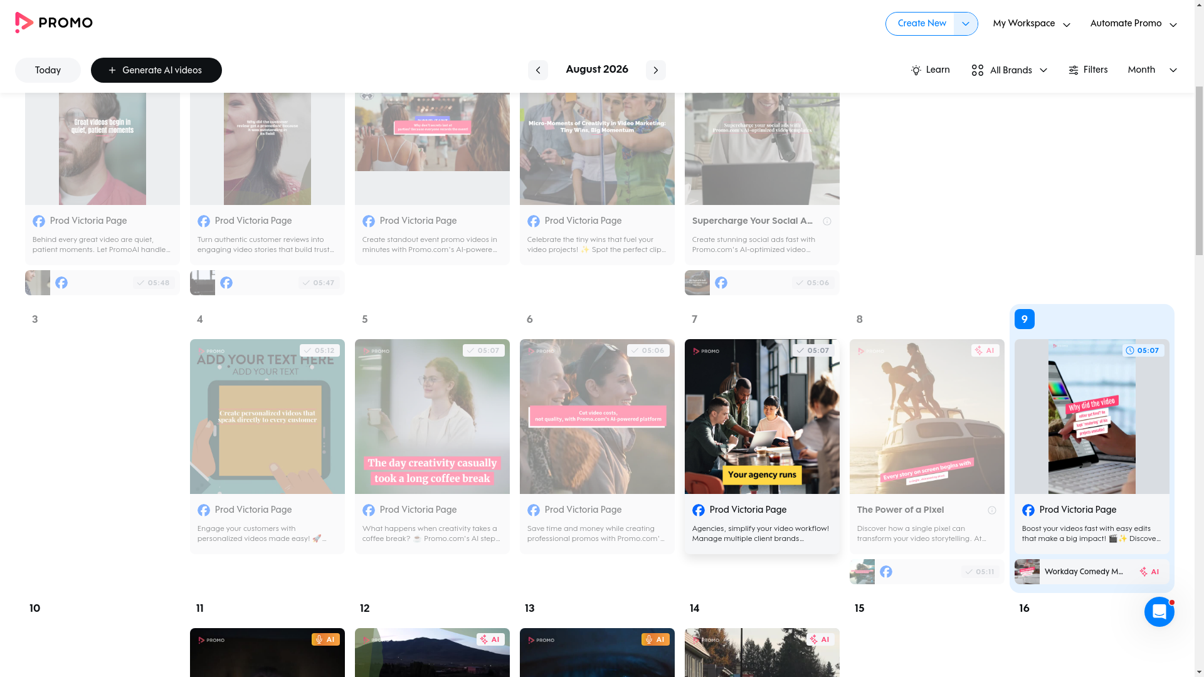Open "Great videos begin in quiet" video thumbnail

coord(102,149)
